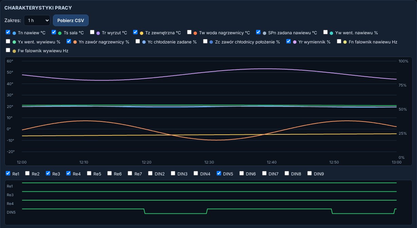Image resolution: width=417 pixels, height=228 pixels.
Task: Untick the Yn zawór nagrzewnicy % checkbox
Action: coord(69,41)
